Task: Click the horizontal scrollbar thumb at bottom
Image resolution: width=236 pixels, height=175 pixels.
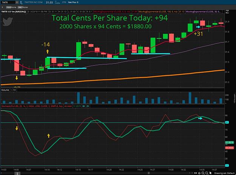Action: point(148,173)
